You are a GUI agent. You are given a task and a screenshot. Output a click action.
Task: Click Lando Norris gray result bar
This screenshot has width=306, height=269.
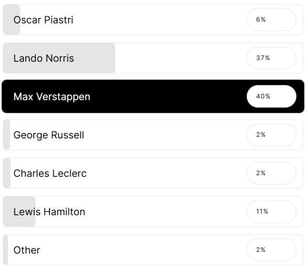pos(96,58)
